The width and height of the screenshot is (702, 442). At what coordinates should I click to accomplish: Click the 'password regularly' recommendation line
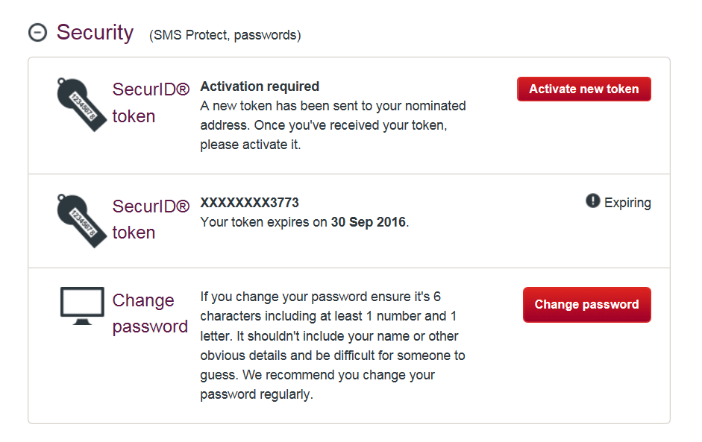[x=257, y=394]
